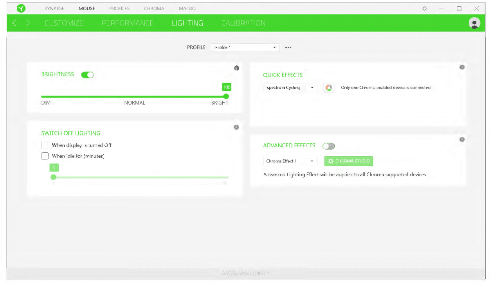The height and width of the screenshot is (286, 490).
Task: Switch to the Performance tab
Action: 128,23
